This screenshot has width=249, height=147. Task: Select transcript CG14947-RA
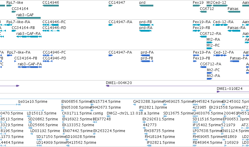111,25
